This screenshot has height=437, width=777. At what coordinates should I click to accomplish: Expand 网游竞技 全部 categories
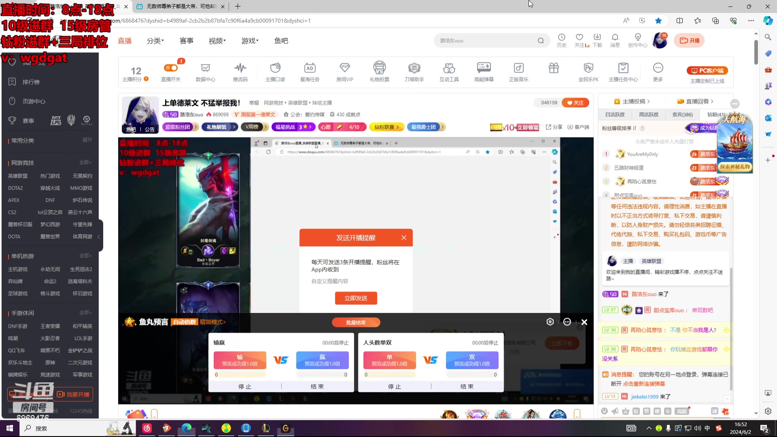point(85,162)
